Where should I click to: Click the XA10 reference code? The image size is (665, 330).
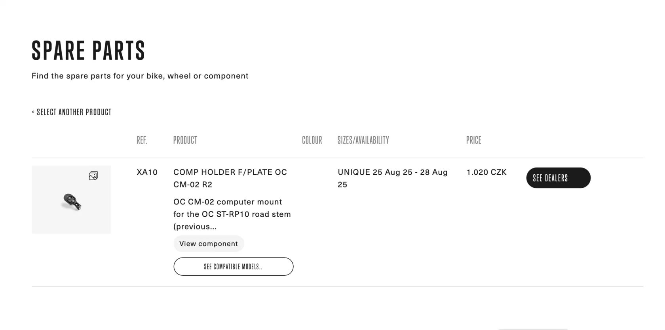click(x=147, y=172)
